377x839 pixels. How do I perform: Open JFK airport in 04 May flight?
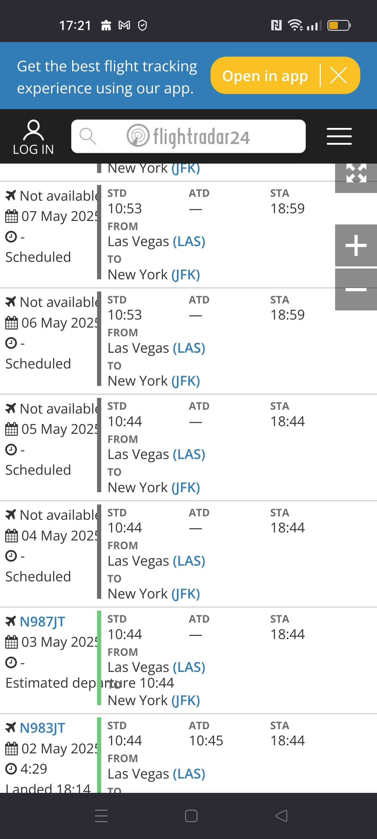pyautogui.click(x=186, y=594)
